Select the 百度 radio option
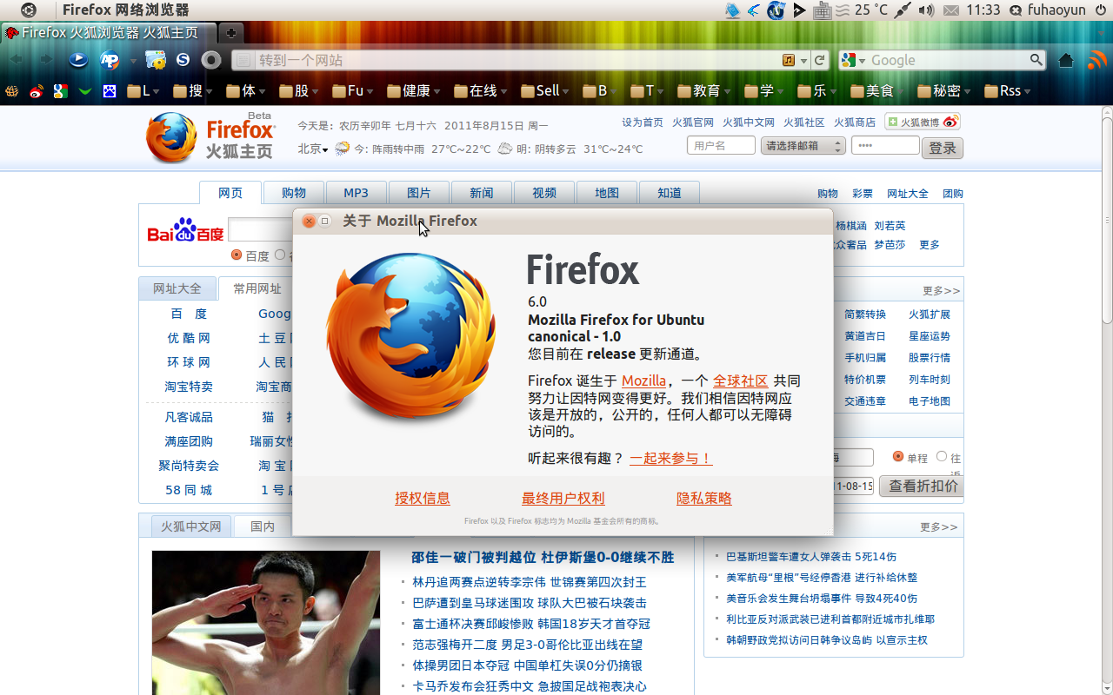This screenshot has width=1113, height=695. click(237, 255)
